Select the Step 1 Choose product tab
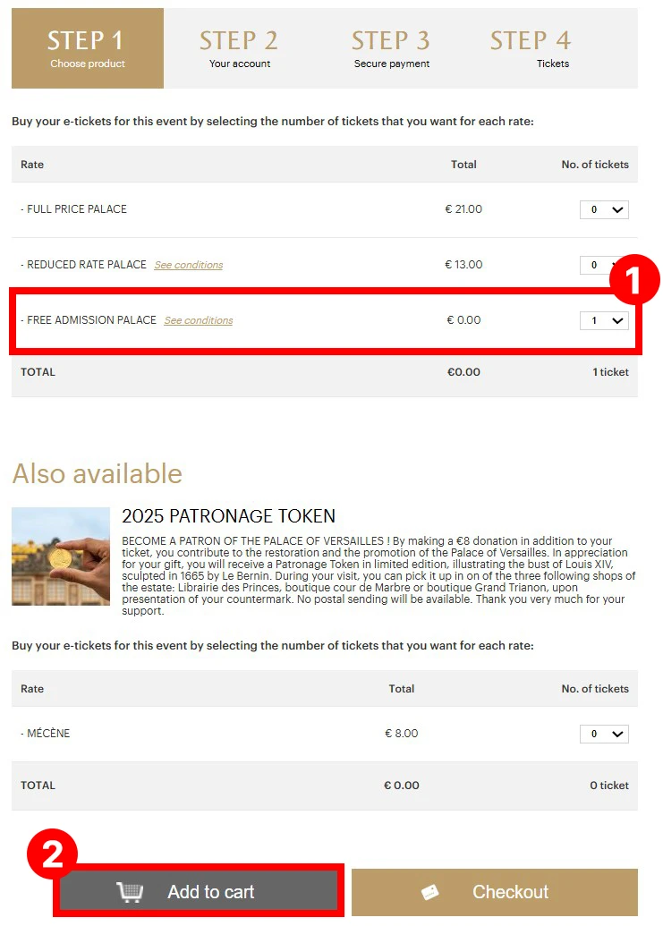Image resolution: width=663 pixels, height=926 pixels. [x=88, y=48]
